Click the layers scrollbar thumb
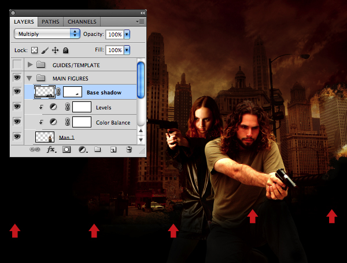The width and height of the screenshot is (347, 263). (x=141, y=80)
